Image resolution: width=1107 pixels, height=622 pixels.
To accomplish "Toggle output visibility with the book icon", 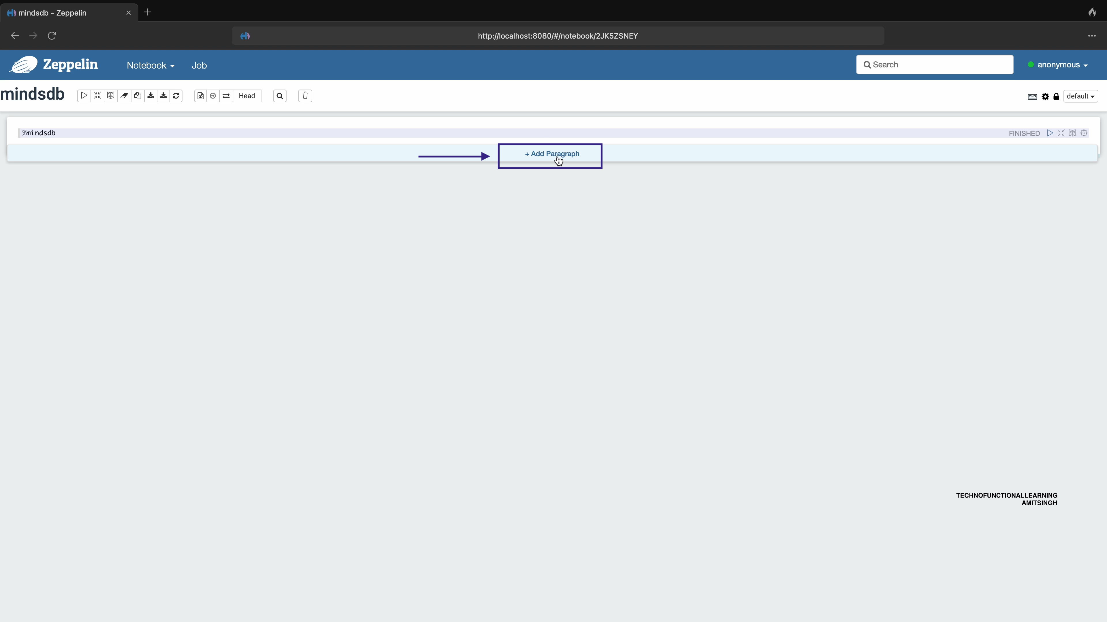I will 110,96.
